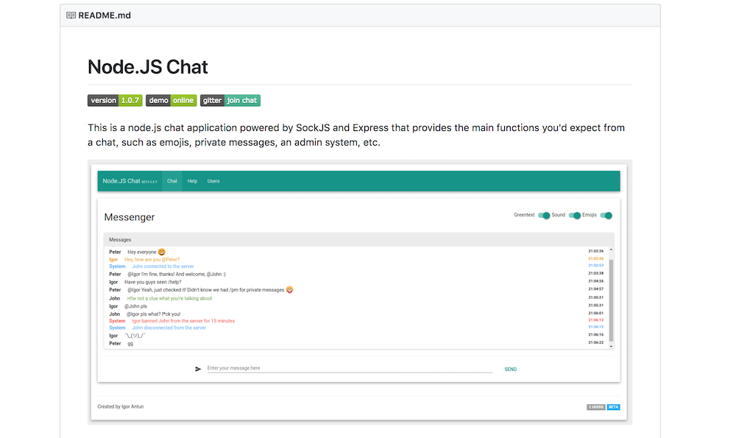Click the smiley emoji after 'Hey everyone'
Image resolution: width=736 pixels, height=438 pixels.
pyautogui.click(x=161, y=252)
